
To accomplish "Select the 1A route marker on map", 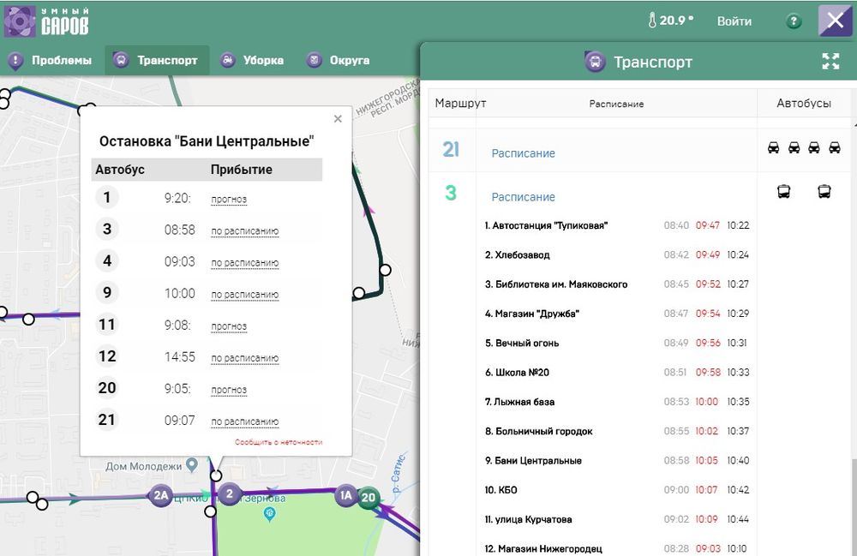I will 346,495.
